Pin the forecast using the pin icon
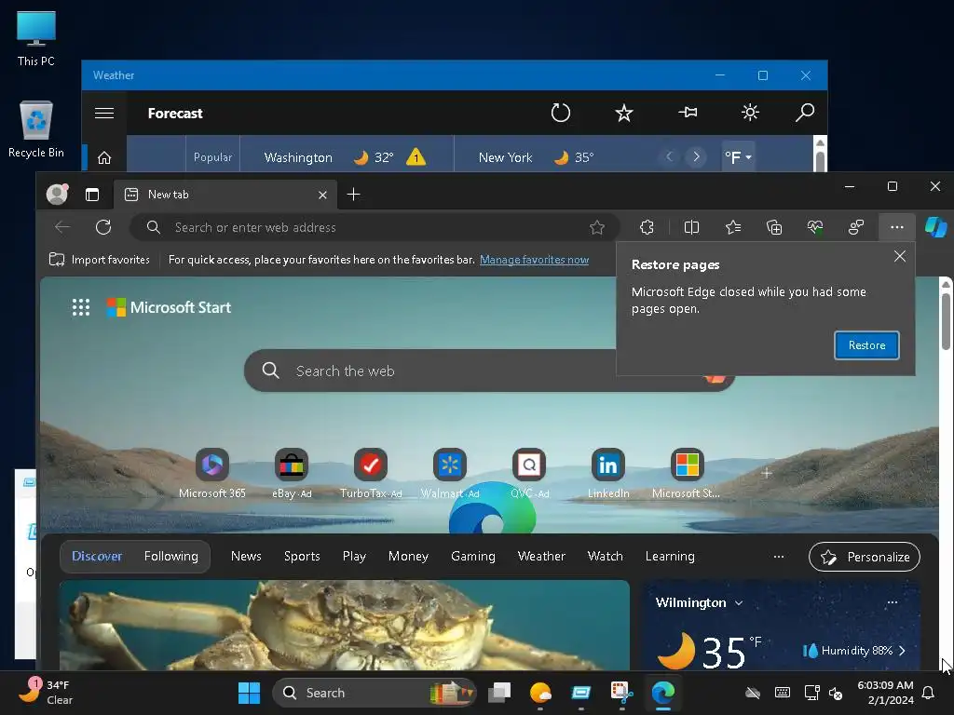The height and width of the screenshot is (715, 954). tap(688, 113)
